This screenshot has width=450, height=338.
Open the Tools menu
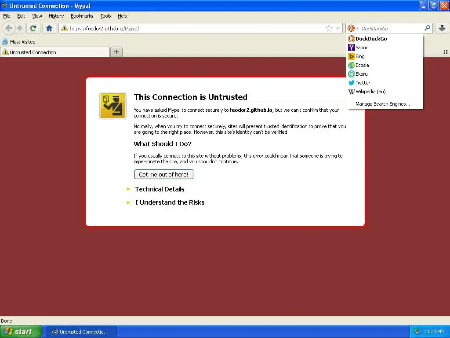[105, 16]
